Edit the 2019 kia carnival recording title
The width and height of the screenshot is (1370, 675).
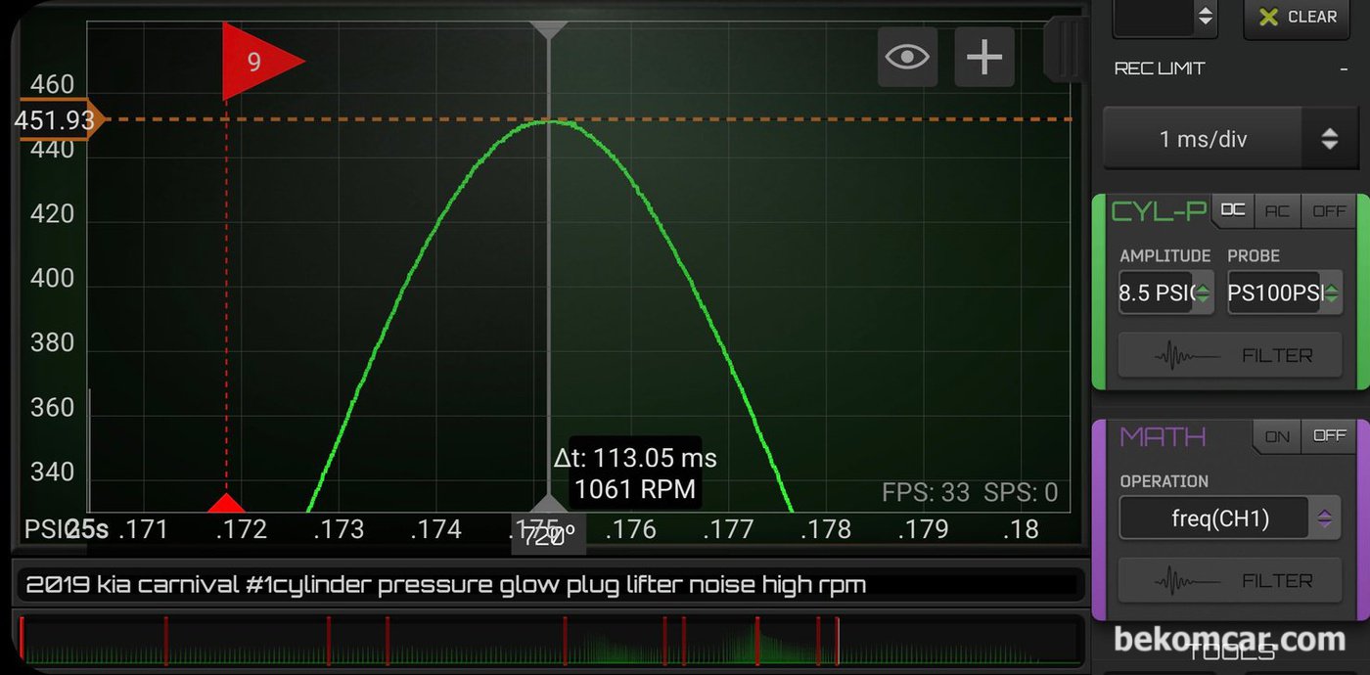point(549,585)
